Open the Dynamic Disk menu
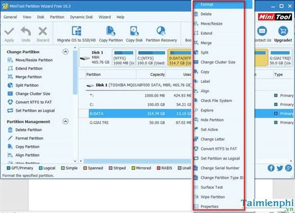 [x=82, y=17]
